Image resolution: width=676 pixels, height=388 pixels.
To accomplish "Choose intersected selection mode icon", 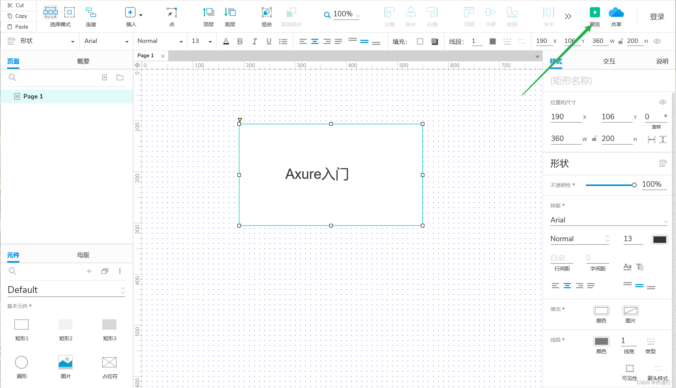I will (x=50, y=13).
